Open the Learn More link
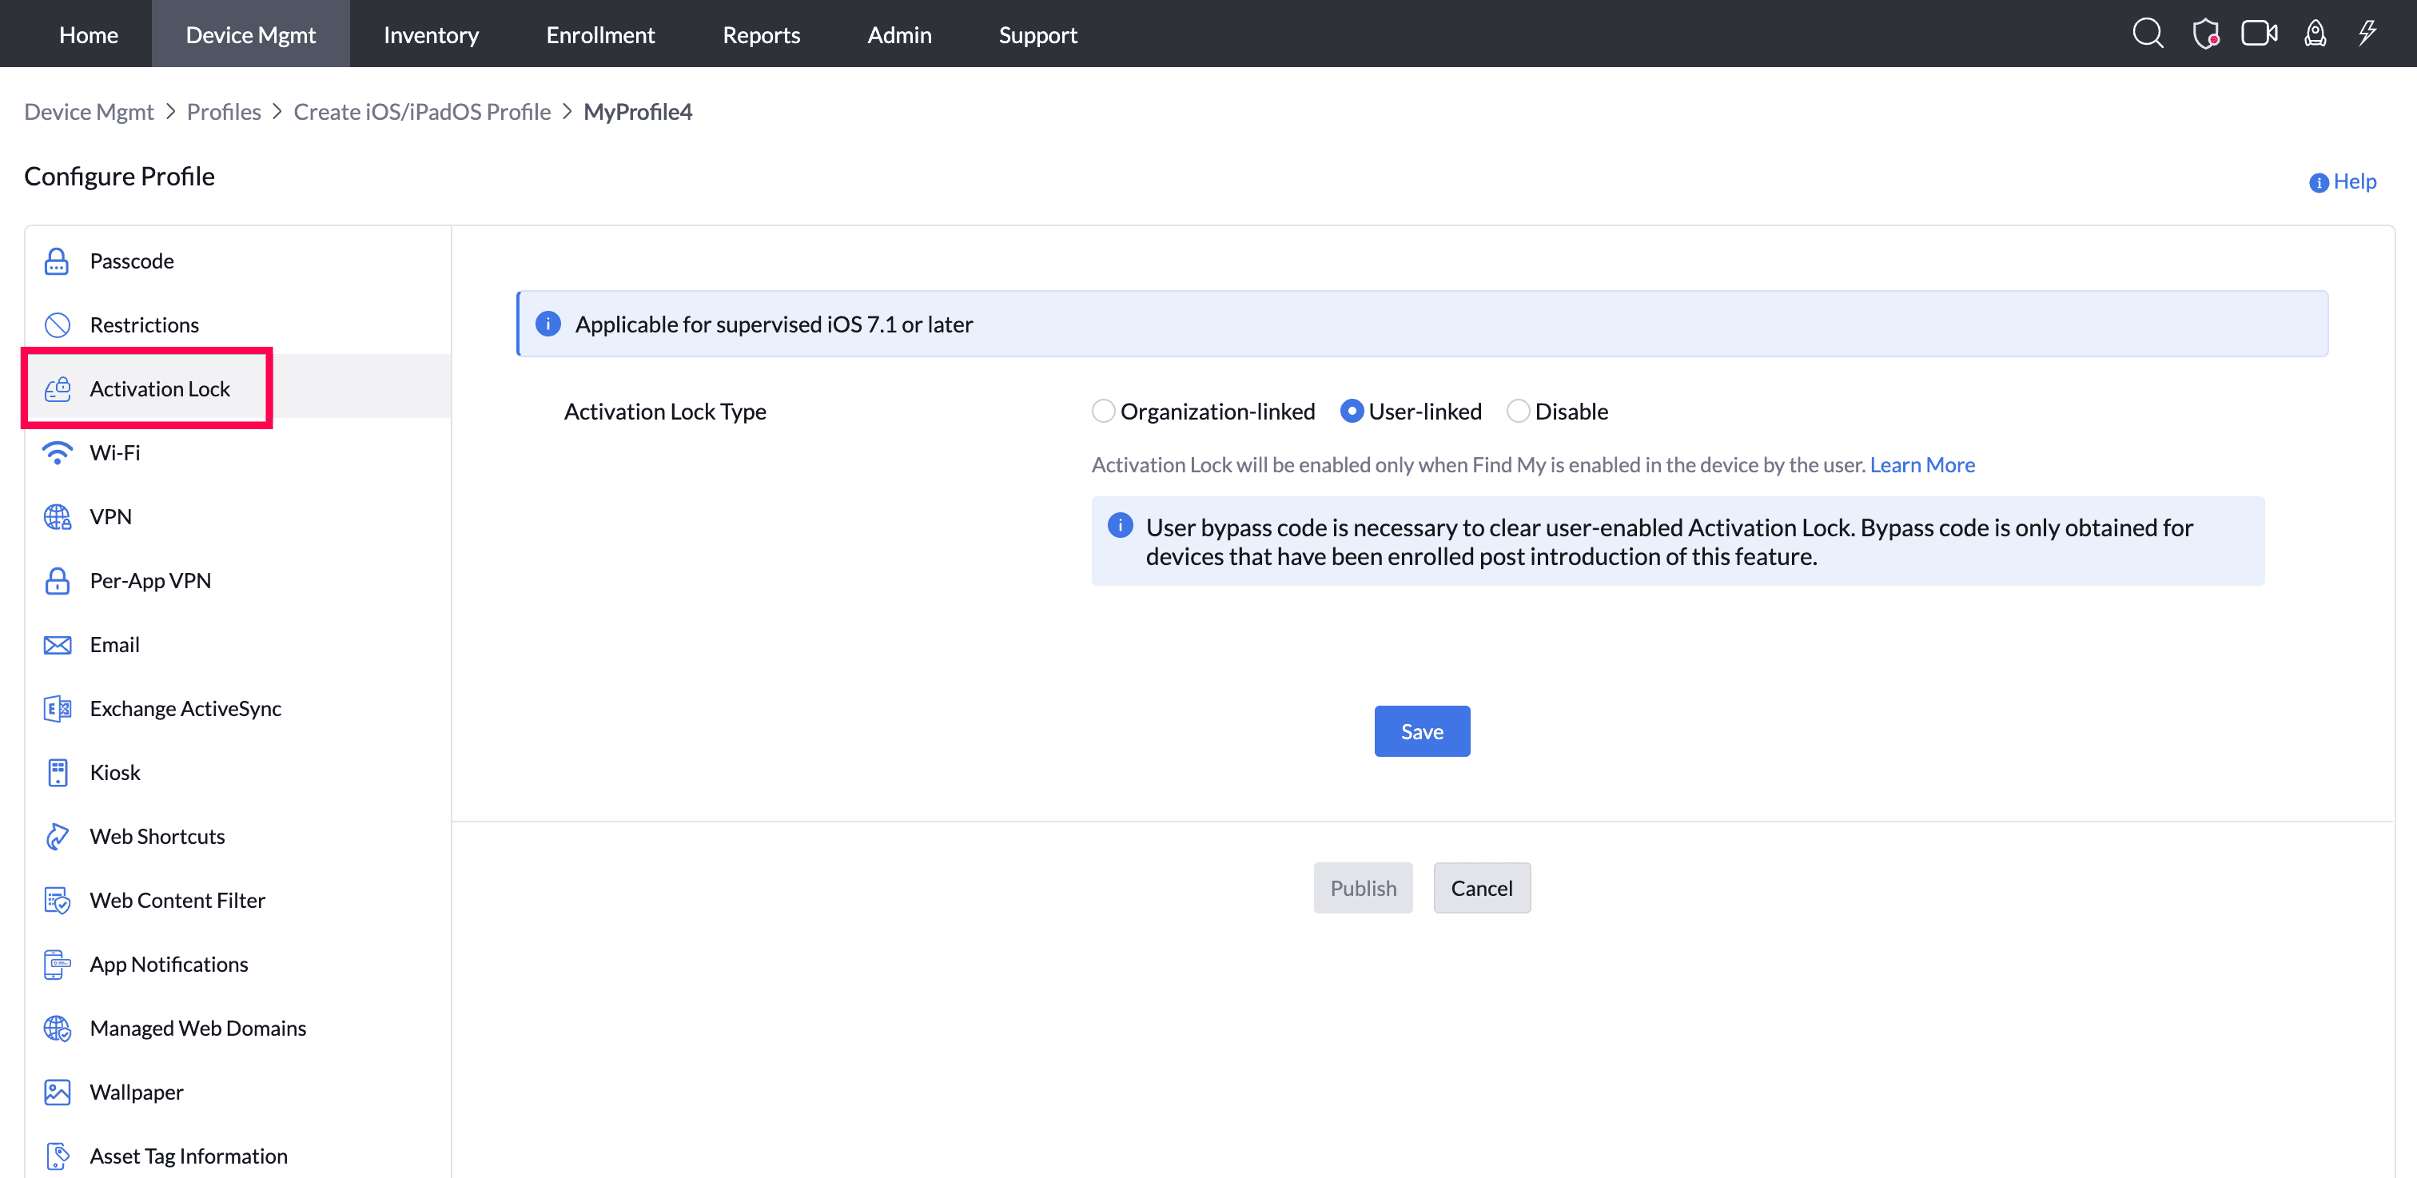Viewport: 2417px width, 1178px height. [1921, 465]
